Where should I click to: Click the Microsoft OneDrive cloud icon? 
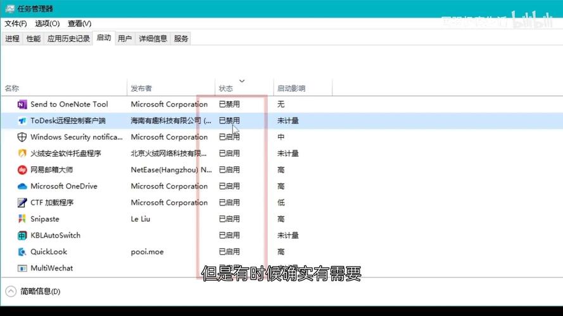pos(22,186)
